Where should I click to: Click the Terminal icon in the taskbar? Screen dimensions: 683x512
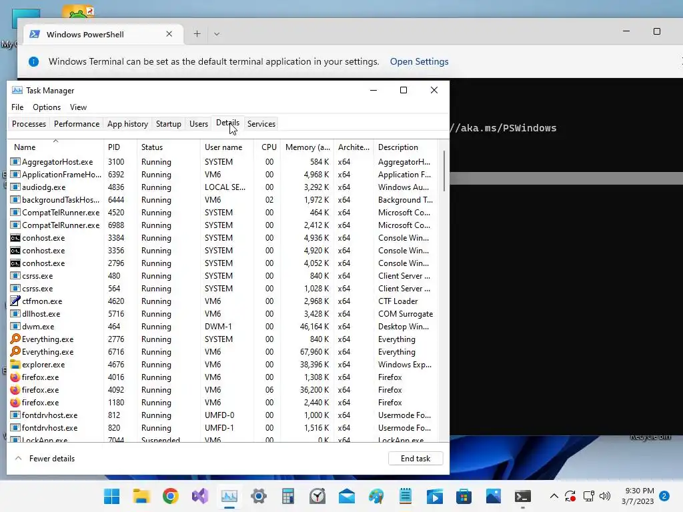click(x=523, y=496)
